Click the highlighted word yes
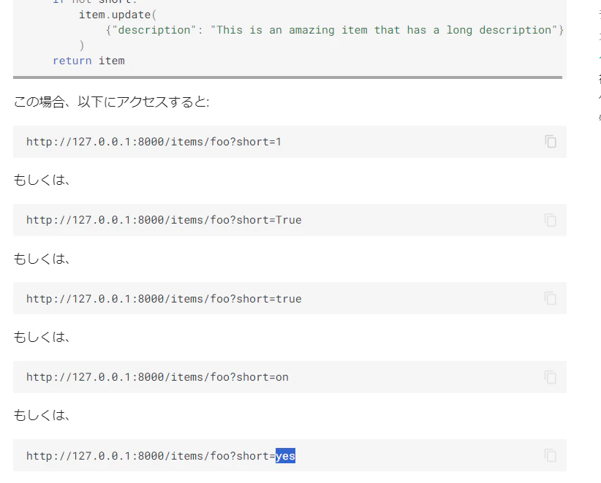 point(286,456)
